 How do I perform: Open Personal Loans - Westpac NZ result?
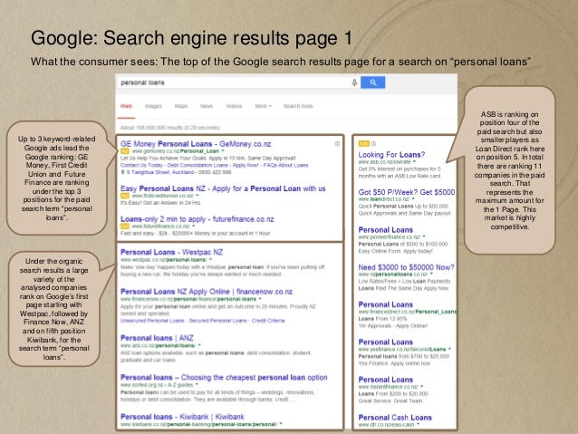point(172,252)
